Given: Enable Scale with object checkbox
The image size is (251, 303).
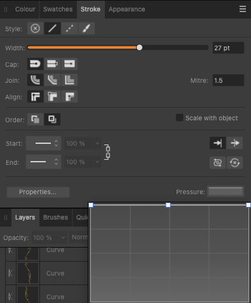Looking at the screenshot, I should click(179, 118).
